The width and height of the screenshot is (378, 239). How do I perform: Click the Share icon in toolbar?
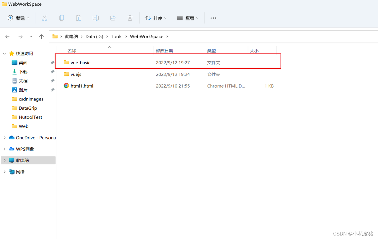[113, 18]
